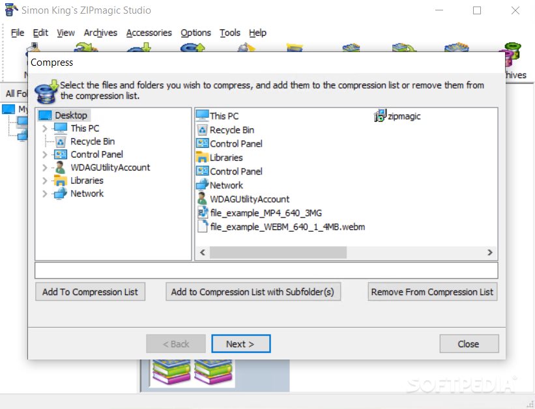Viewport: 535px width, 409px height.
Task: Click Remove From Compression List button
Action: click(432, 292)
